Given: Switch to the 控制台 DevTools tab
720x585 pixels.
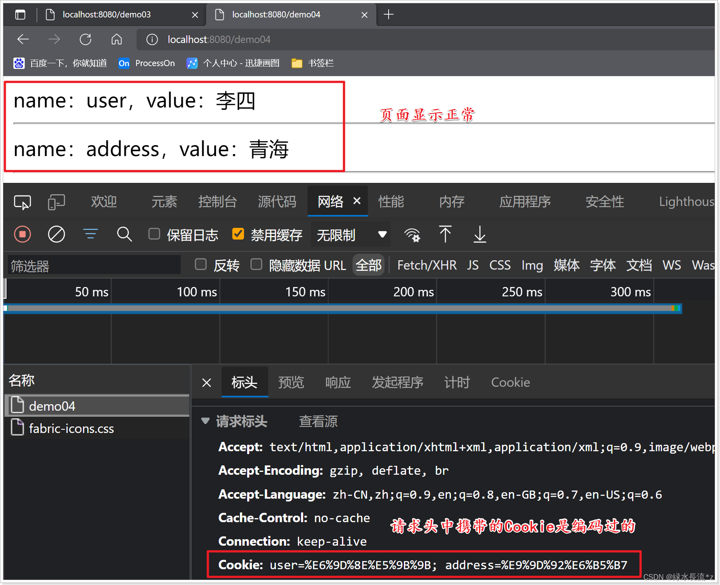Looking at the screenshot, I should click(x=218, y=201).
